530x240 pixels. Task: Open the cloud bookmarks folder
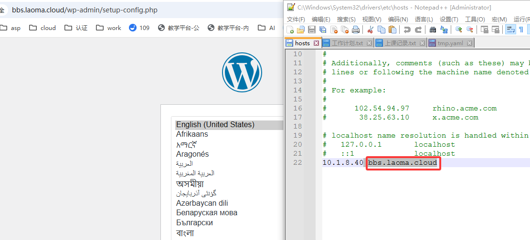42,28
